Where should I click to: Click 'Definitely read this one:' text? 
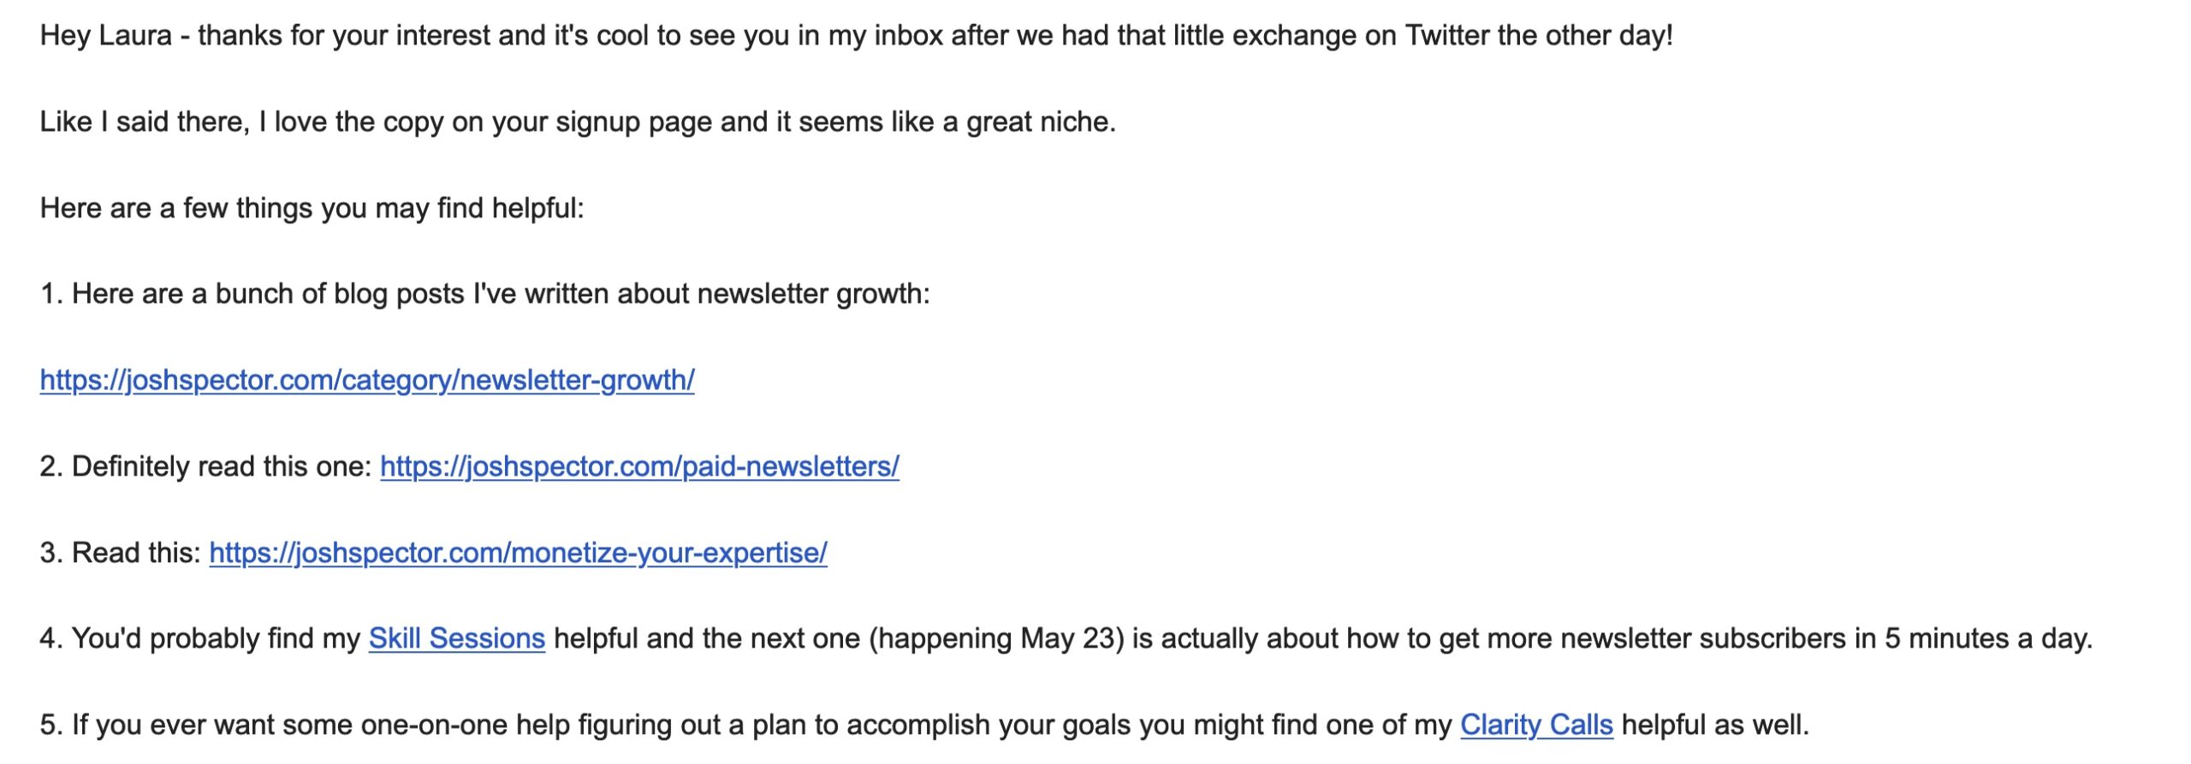(221, 466)
